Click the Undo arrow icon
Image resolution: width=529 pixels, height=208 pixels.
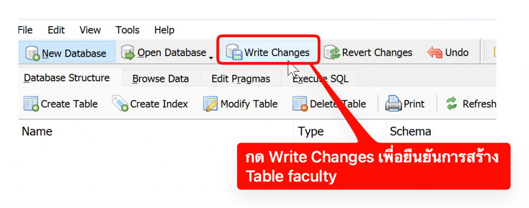coord(434,53)
